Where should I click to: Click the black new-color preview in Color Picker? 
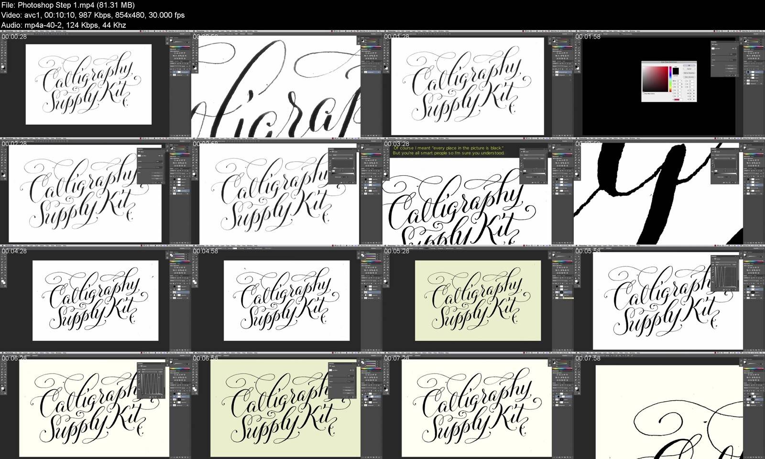676,71
